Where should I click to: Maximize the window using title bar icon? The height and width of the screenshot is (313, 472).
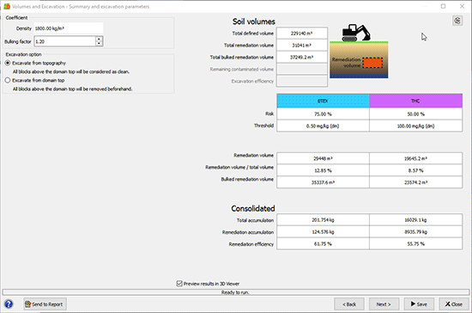click(443, 6)
